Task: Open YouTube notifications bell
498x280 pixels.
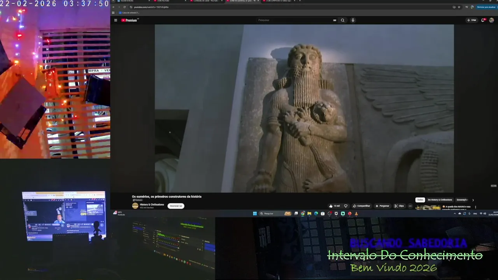Action: [x=483, y=20]
